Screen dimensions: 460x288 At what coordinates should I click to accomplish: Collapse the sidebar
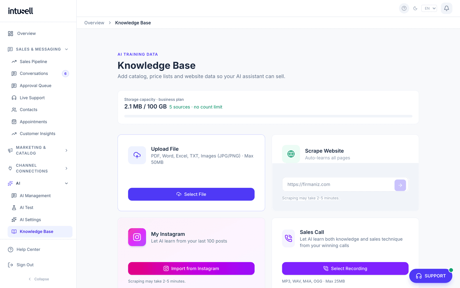39,279
